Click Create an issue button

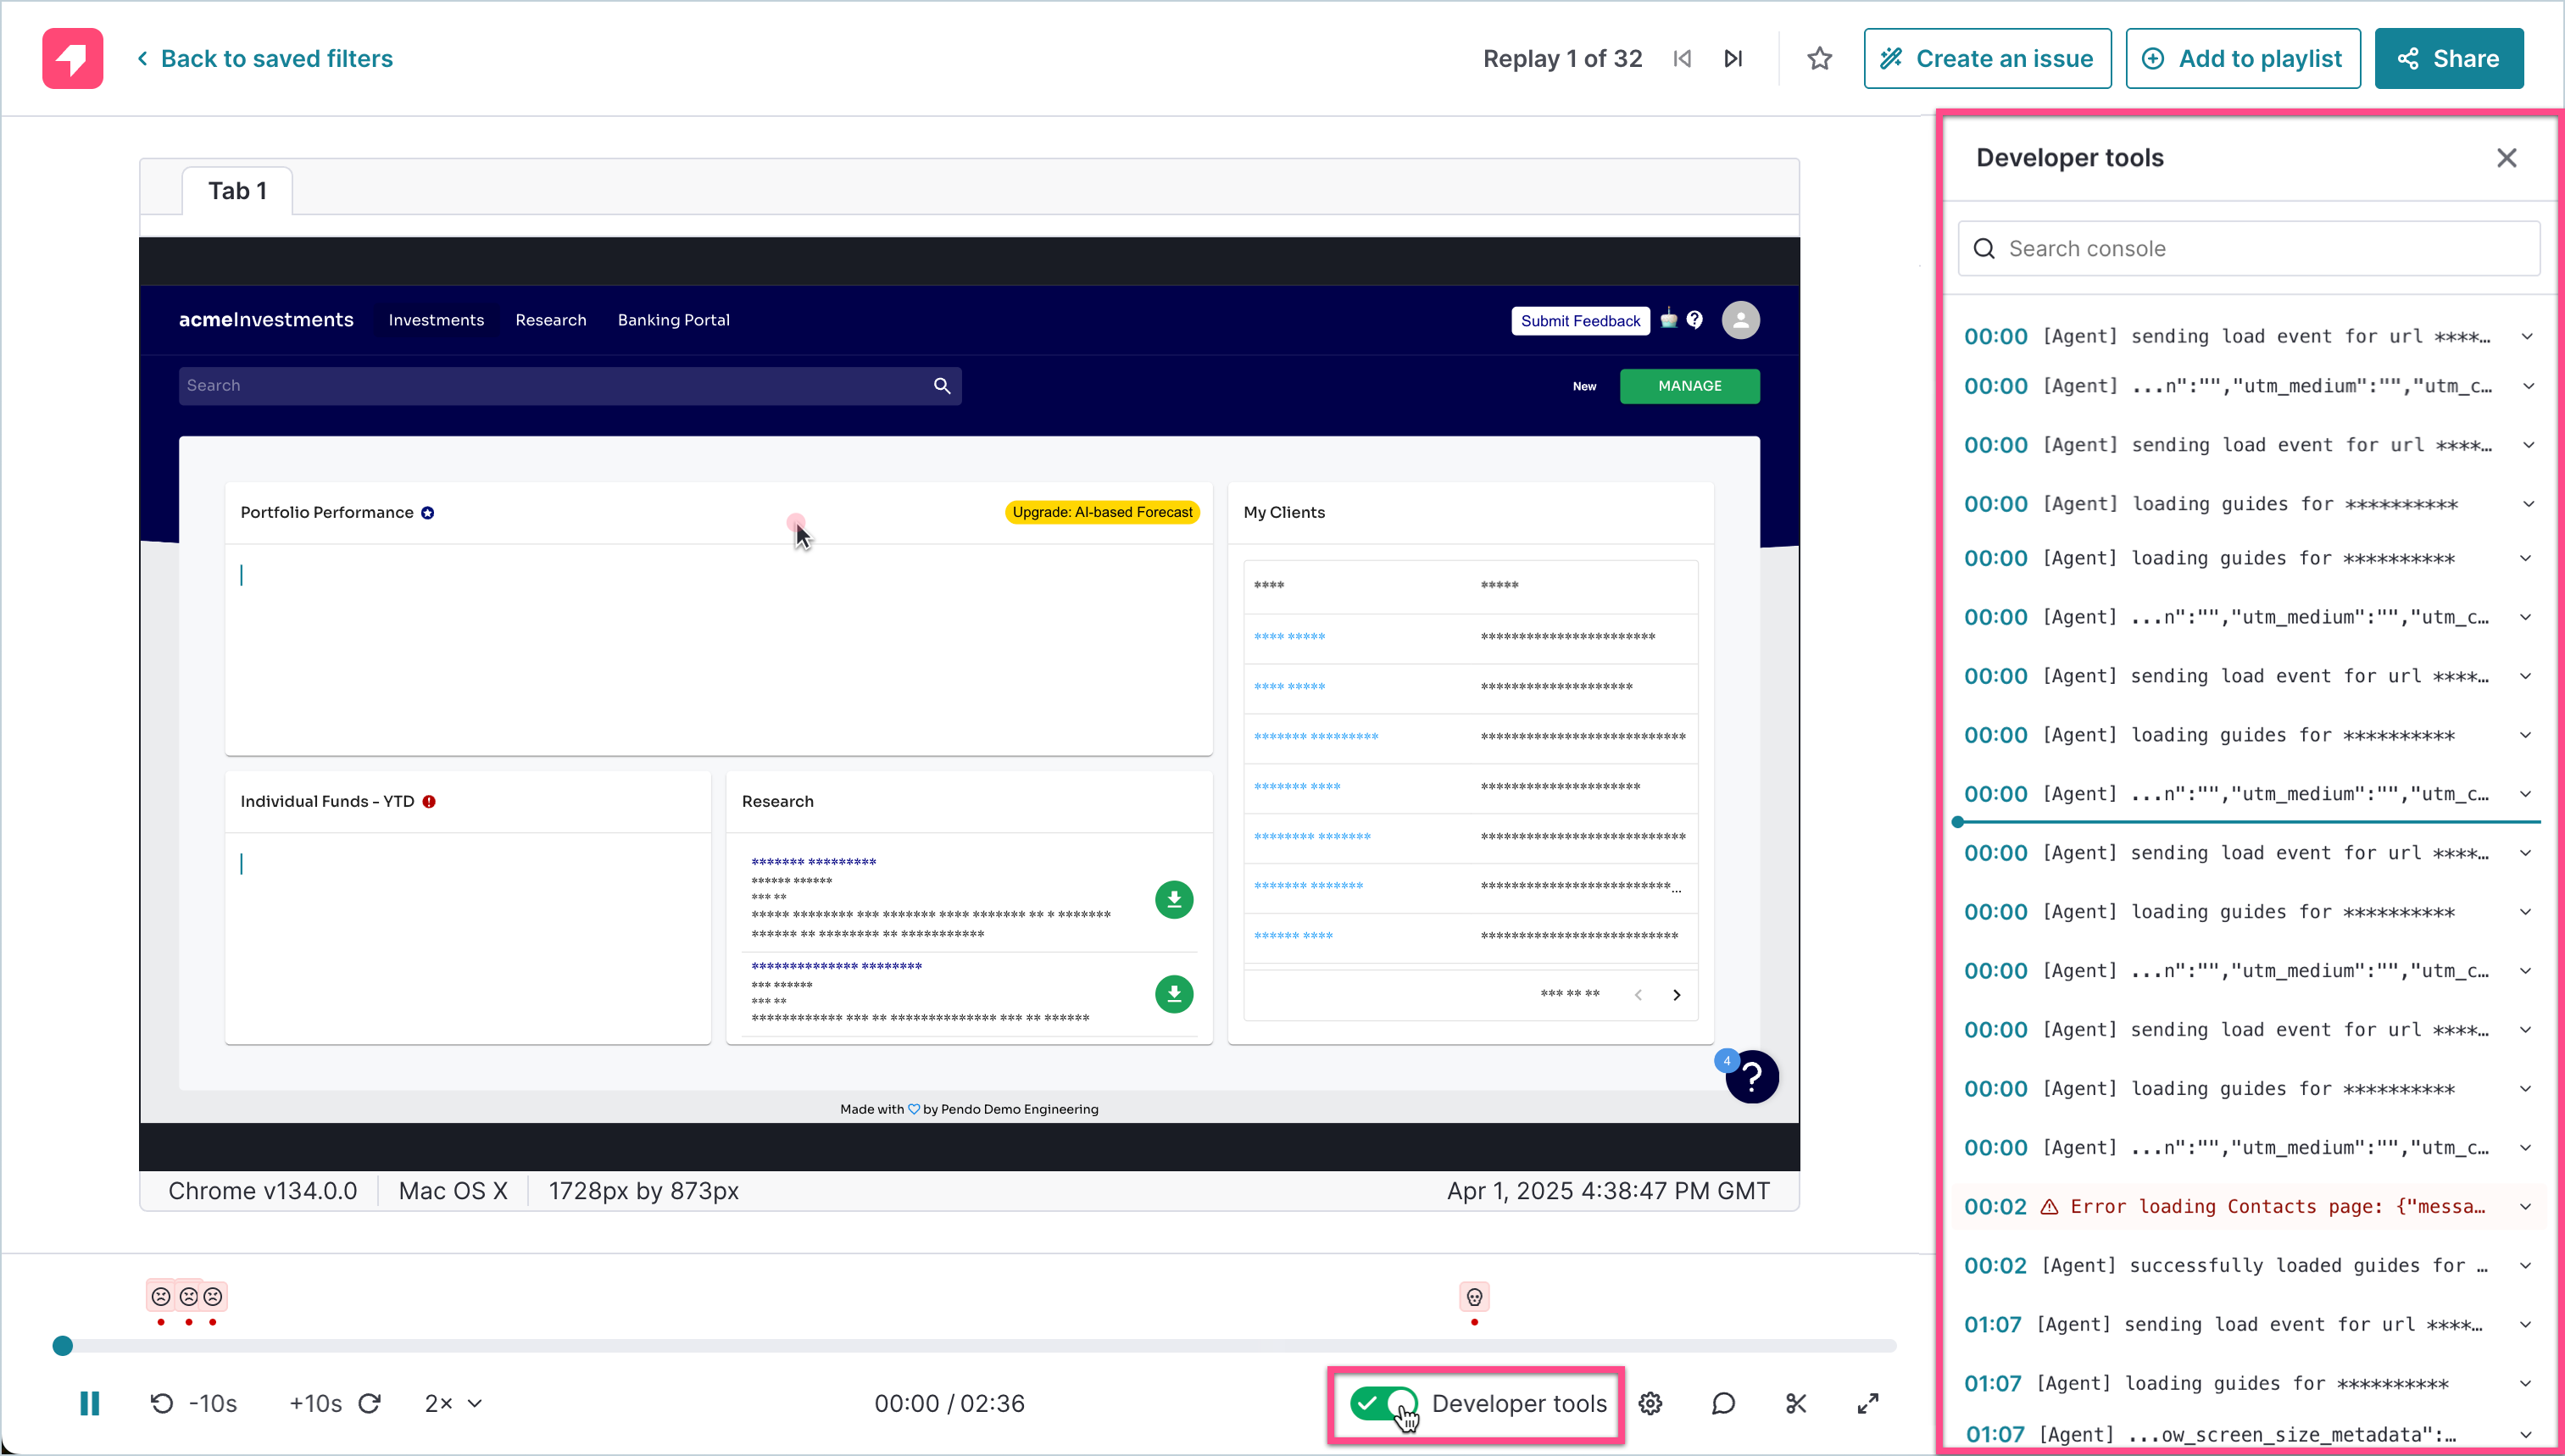(x=1987, y=59)
